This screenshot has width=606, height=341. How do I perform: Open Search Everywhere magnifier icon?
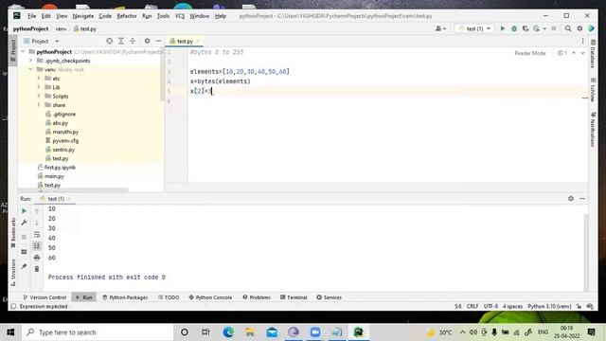click(568, 28)
